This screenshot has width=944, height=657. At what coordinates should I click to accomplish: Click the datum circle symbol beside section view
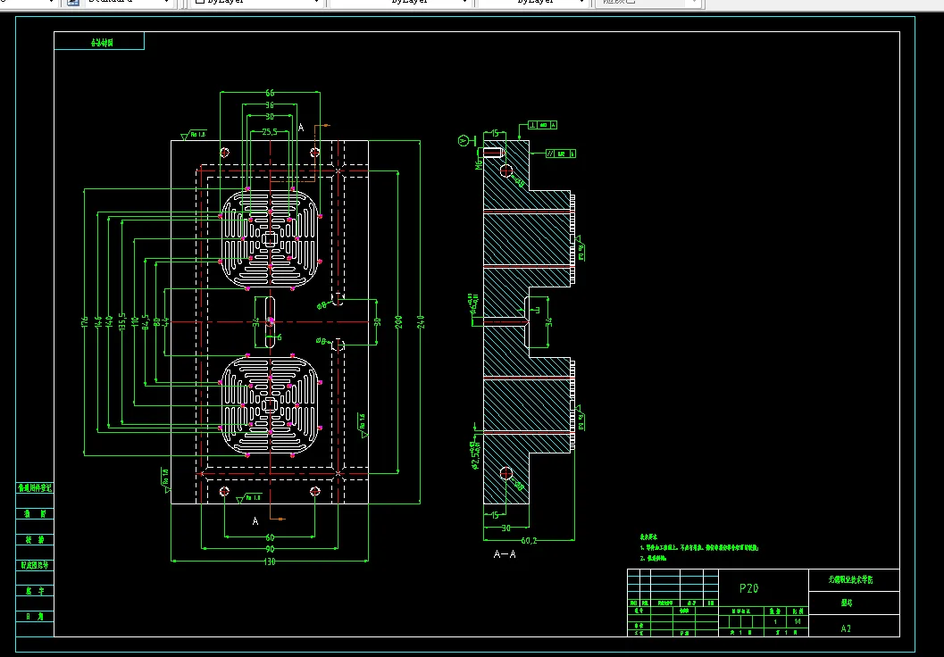click(464, 141)
